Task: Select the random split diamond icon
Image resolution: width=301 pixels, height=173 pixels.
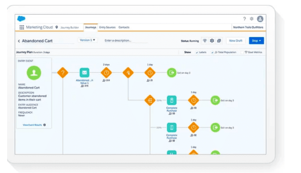Action: coord(150,100)
